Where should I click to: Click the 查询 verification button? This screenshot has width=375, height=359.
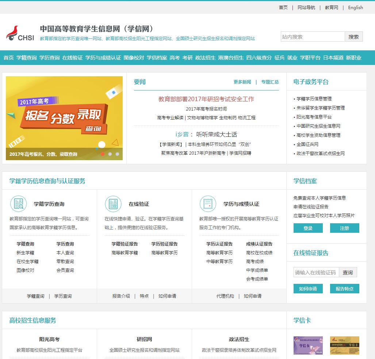[348, 272]
